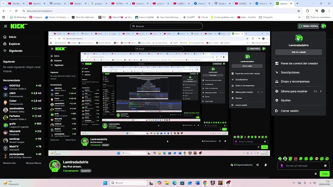Click the Spanish language tag
This screenshot has width=333, height=187.
click(x=86, y=171)
